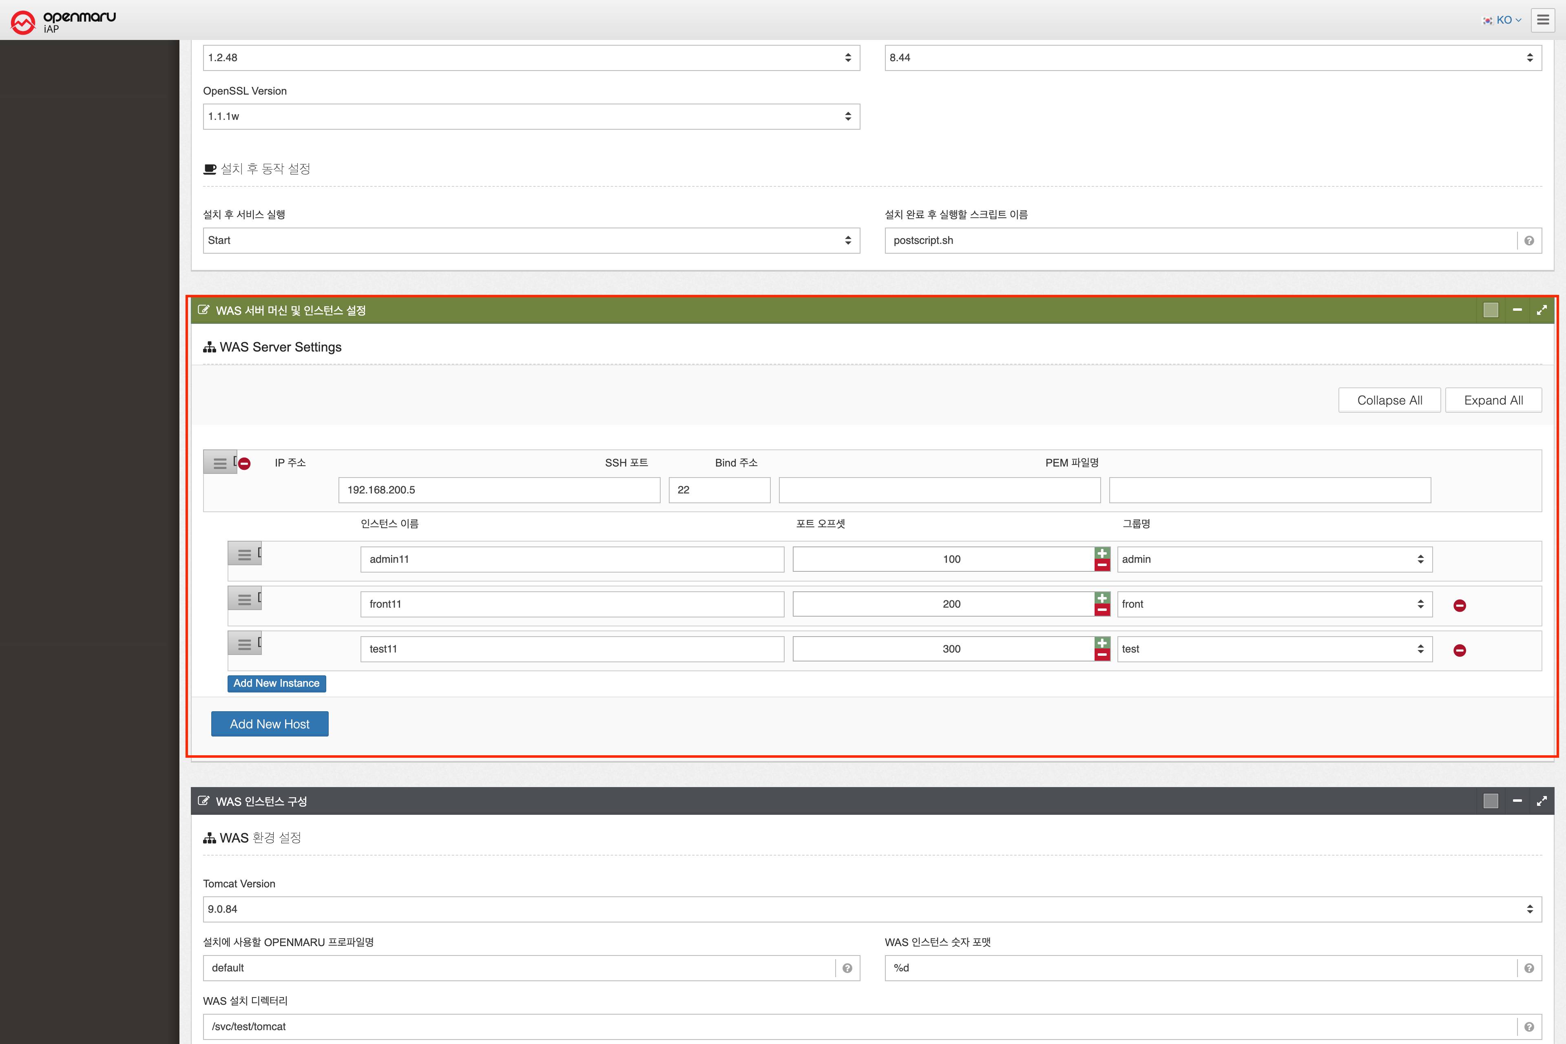The image size is (1566, 1044).
Task: Open the hamburger menu in top bar
Action: (x=1543, y=20)
